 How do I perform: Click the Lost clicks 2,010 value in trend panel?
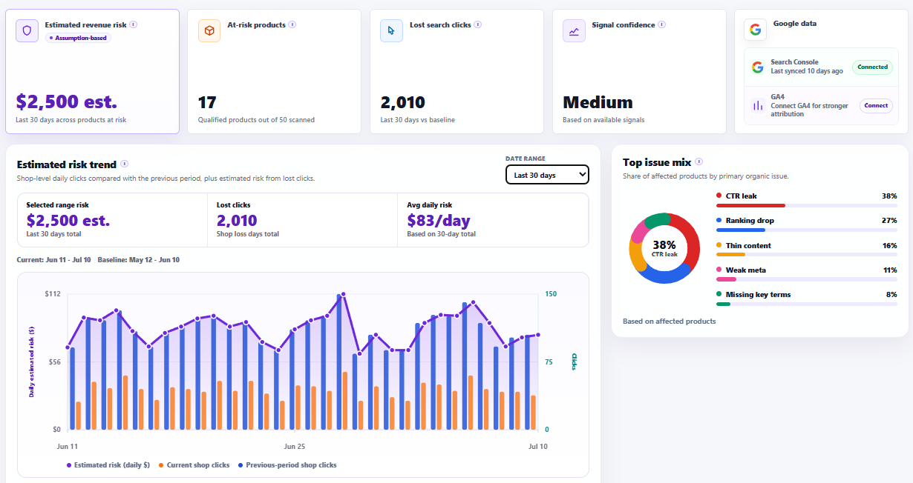[x=237, y=220]
